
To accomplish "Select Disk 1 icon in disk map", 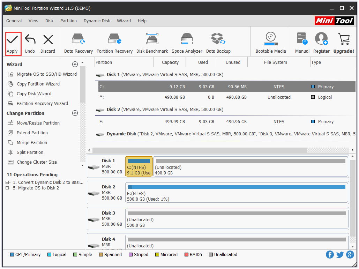I will coord(94,167).
